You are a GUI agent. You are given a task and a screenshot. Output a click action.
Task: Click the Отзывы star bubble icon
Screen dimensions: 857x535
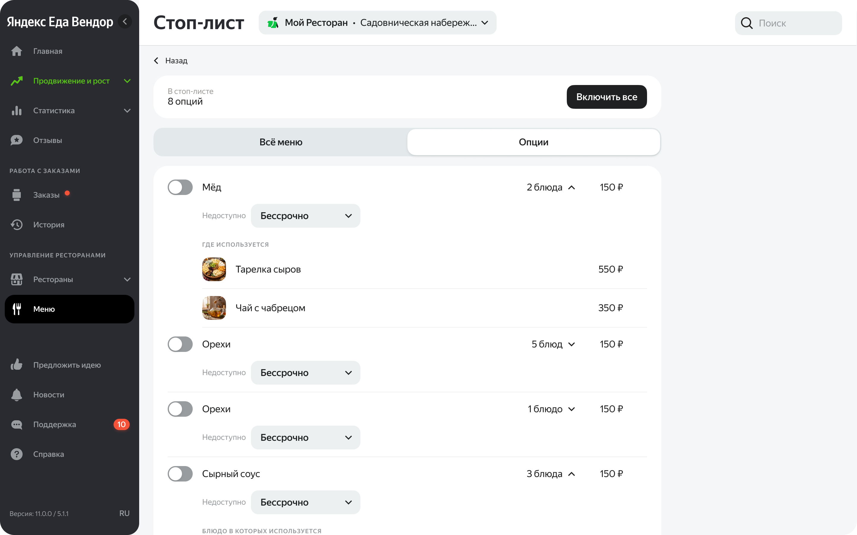click(x=17, y=140)
